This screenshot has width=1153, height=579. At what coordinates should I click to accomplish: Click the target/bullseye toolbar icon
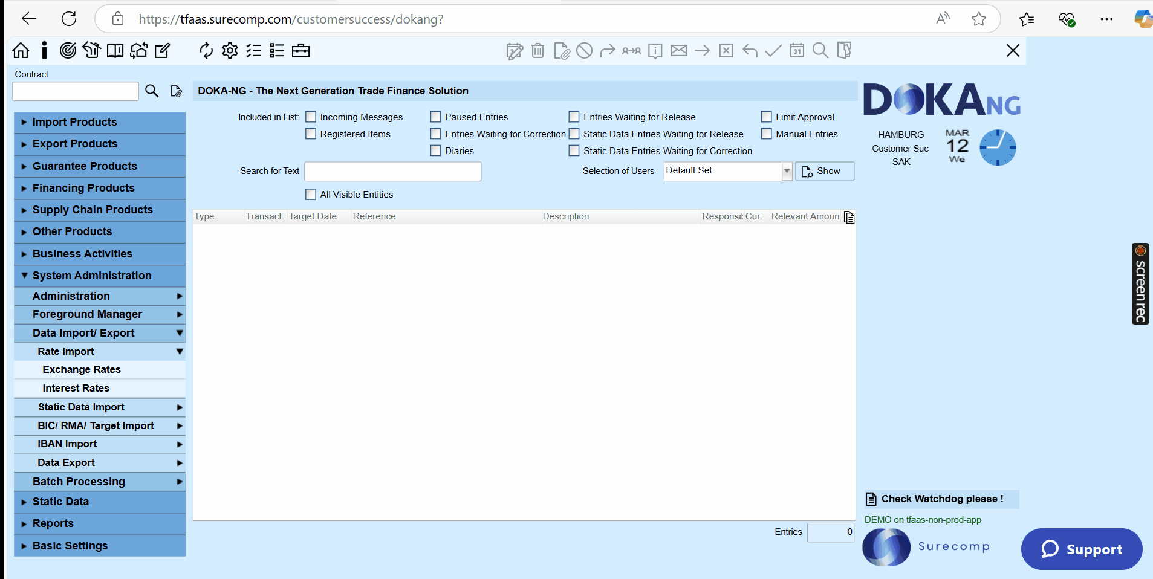pyautogui.click(x=68, y=50)
